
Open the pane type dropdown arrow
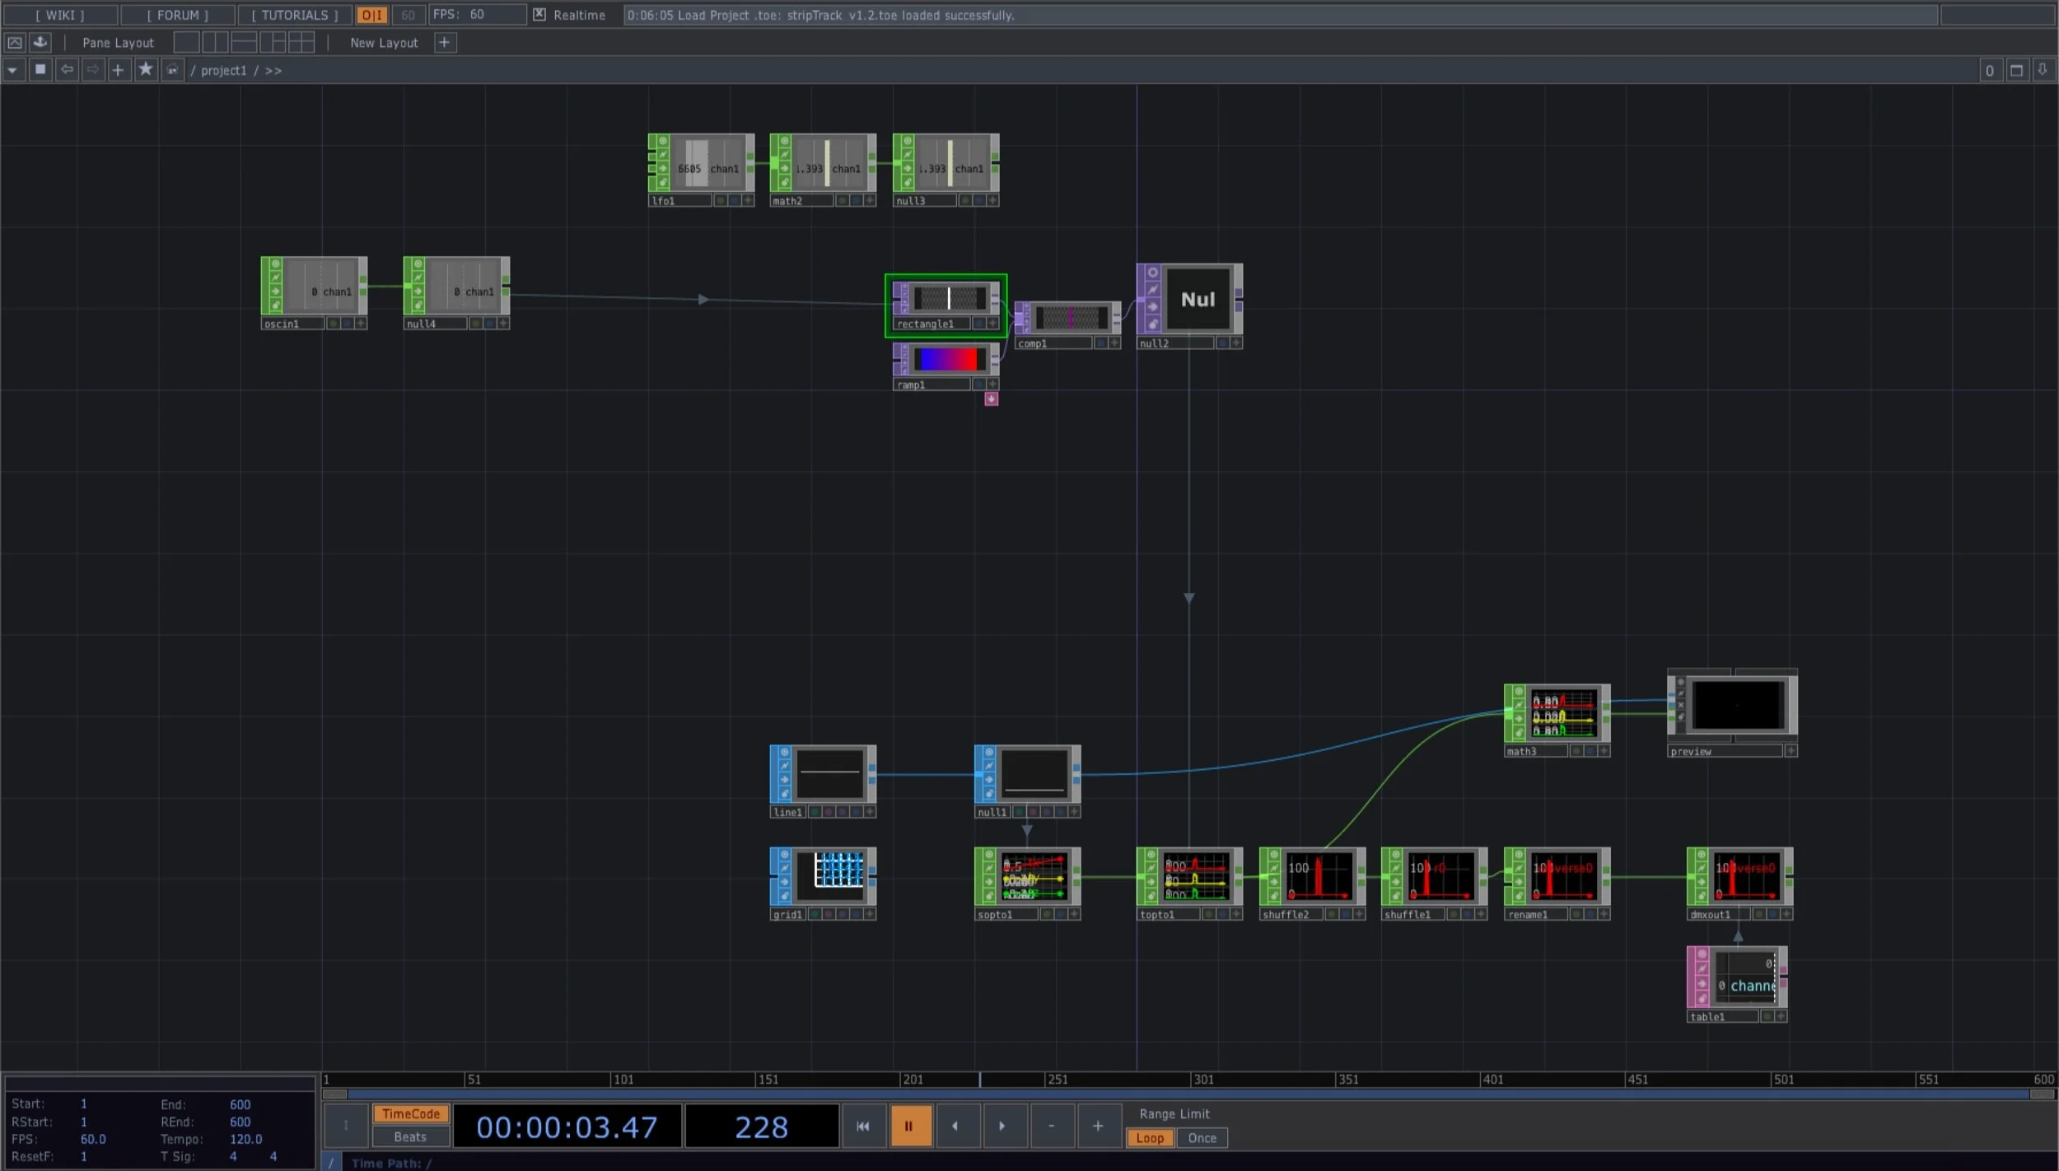pyautogui.click(x=12, y=70)
